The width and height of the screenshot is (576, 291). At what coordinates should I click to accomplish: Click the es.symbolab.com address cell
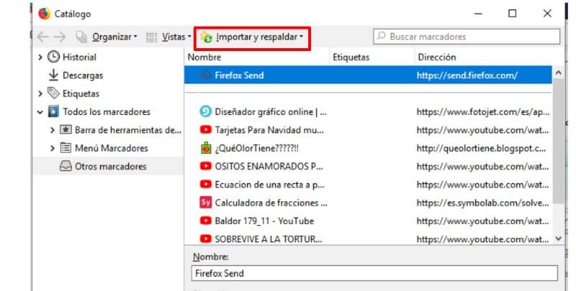pyautogui.click(x=482, y=203)
